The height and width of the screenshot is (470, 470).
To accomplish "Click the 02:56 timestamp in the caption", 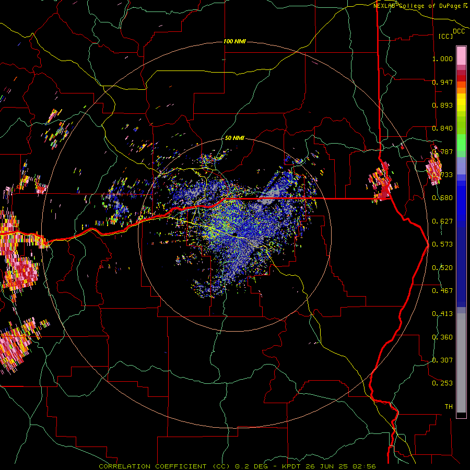I will click(365, 466).
